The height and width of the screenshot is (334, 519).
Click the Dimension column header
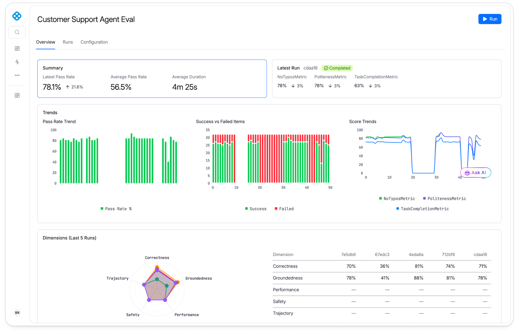[x=283, y=255]
